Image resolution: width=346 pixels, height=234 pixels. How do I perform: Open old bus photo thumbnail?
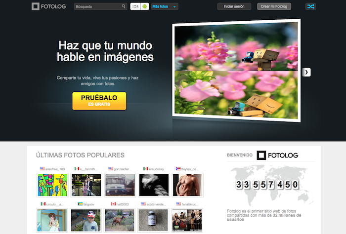coord(120,185)
